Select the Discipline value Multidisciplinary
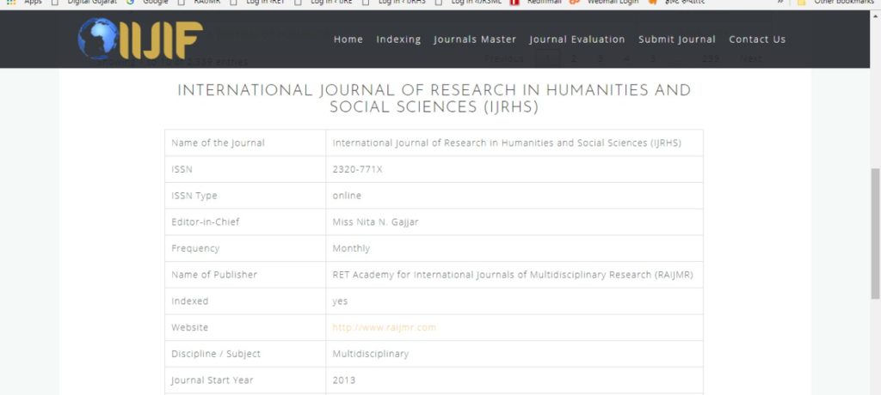 [x=370, y=354]
